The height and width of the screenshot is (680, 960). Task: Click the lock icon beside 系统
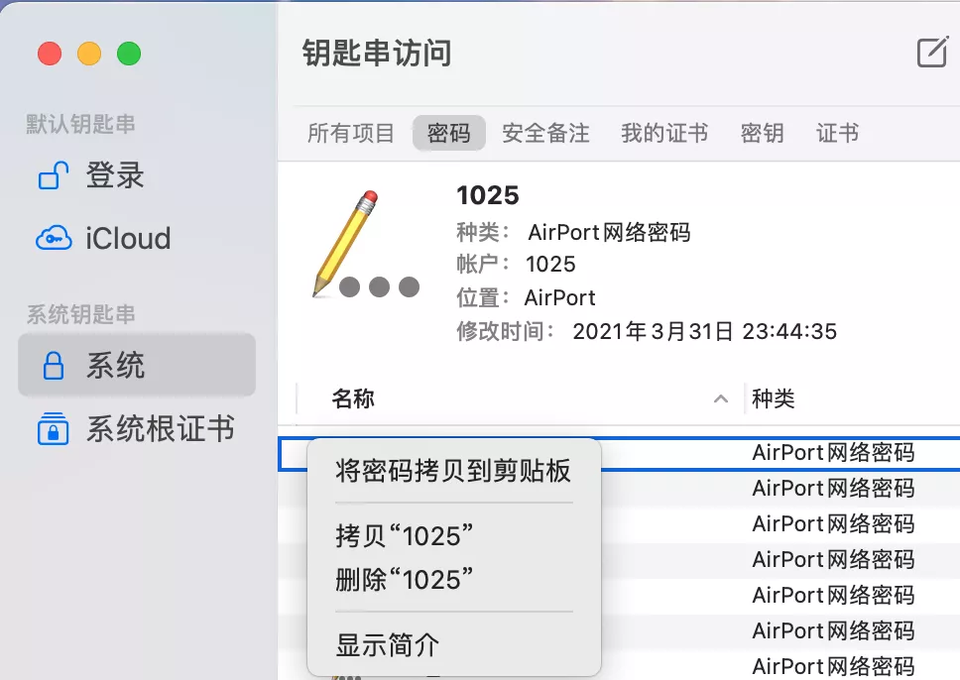[54, 366]
